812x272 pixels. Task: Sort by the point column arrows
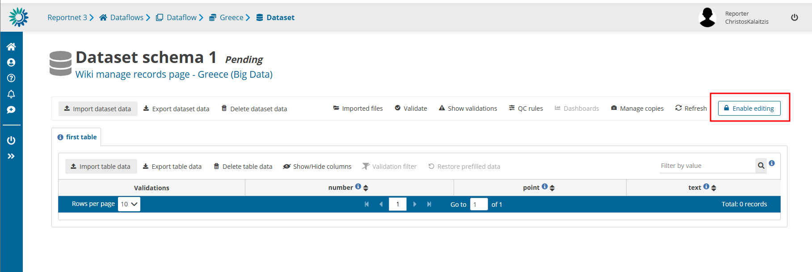[x=552, y=188]
